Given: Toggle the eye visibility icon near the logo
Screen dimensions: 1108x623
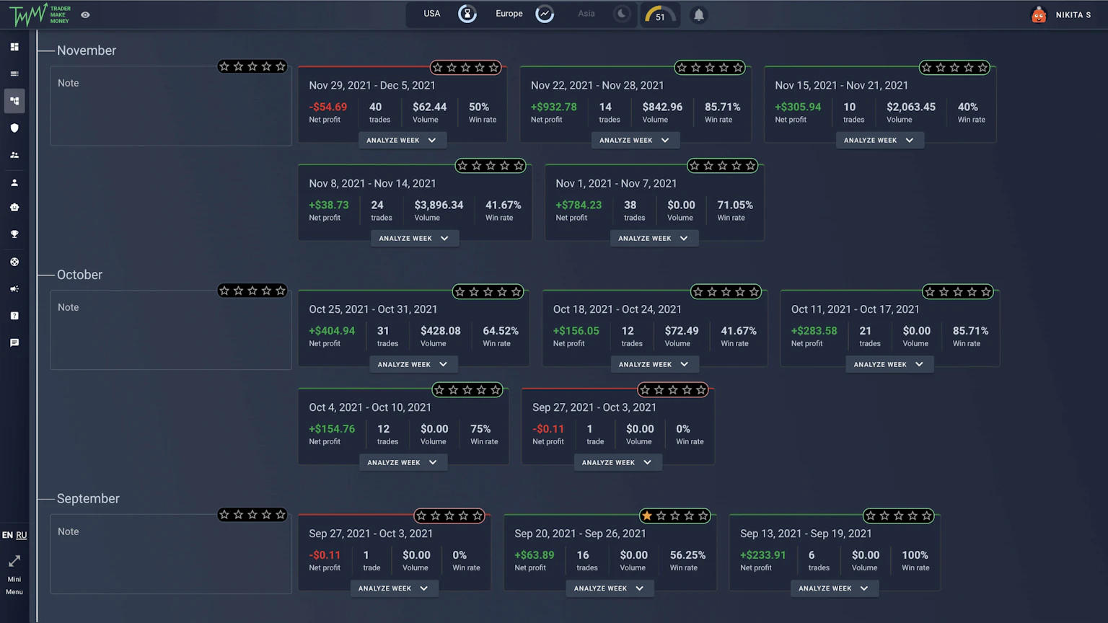Looking at the screenshot, I should tap(84, 14).
